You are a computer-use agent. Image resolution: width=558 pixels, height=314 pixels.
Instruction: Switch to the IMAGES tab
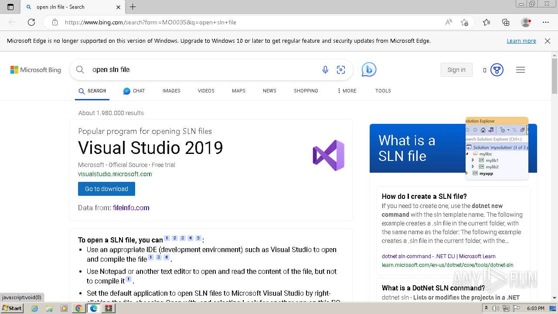point(171,91)
